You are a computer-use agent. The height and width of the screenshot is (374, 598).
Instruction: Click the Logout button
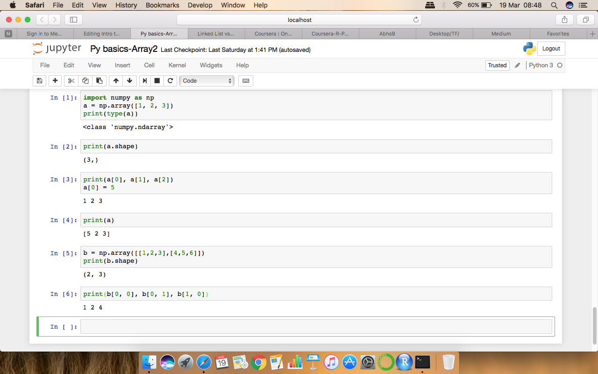[551, 48]
